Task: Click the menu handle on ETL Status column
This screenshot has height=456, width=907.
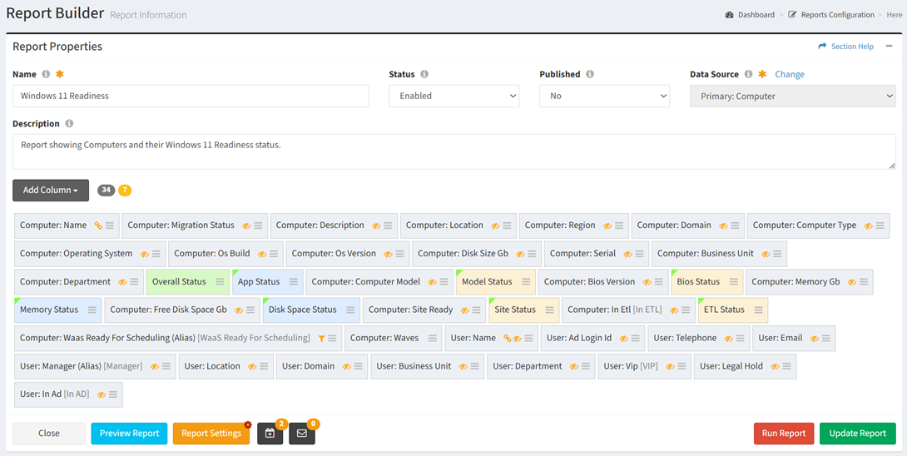Action: coord(758,310)
